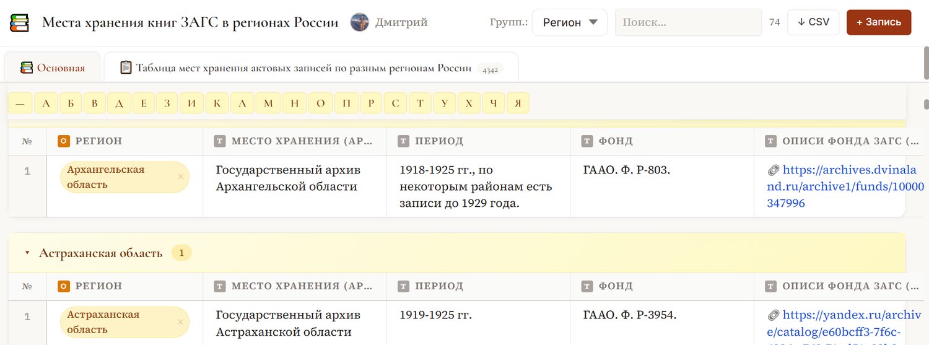Screen dimensions: 929x345
Task: Jump to letter Т in alphabet bar
Action: [420, 103]
